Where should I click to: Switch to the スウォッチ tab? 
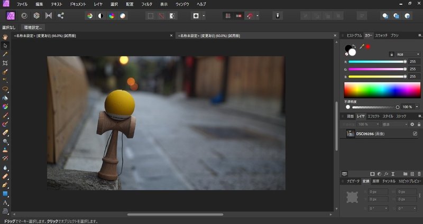click(381, 35)
